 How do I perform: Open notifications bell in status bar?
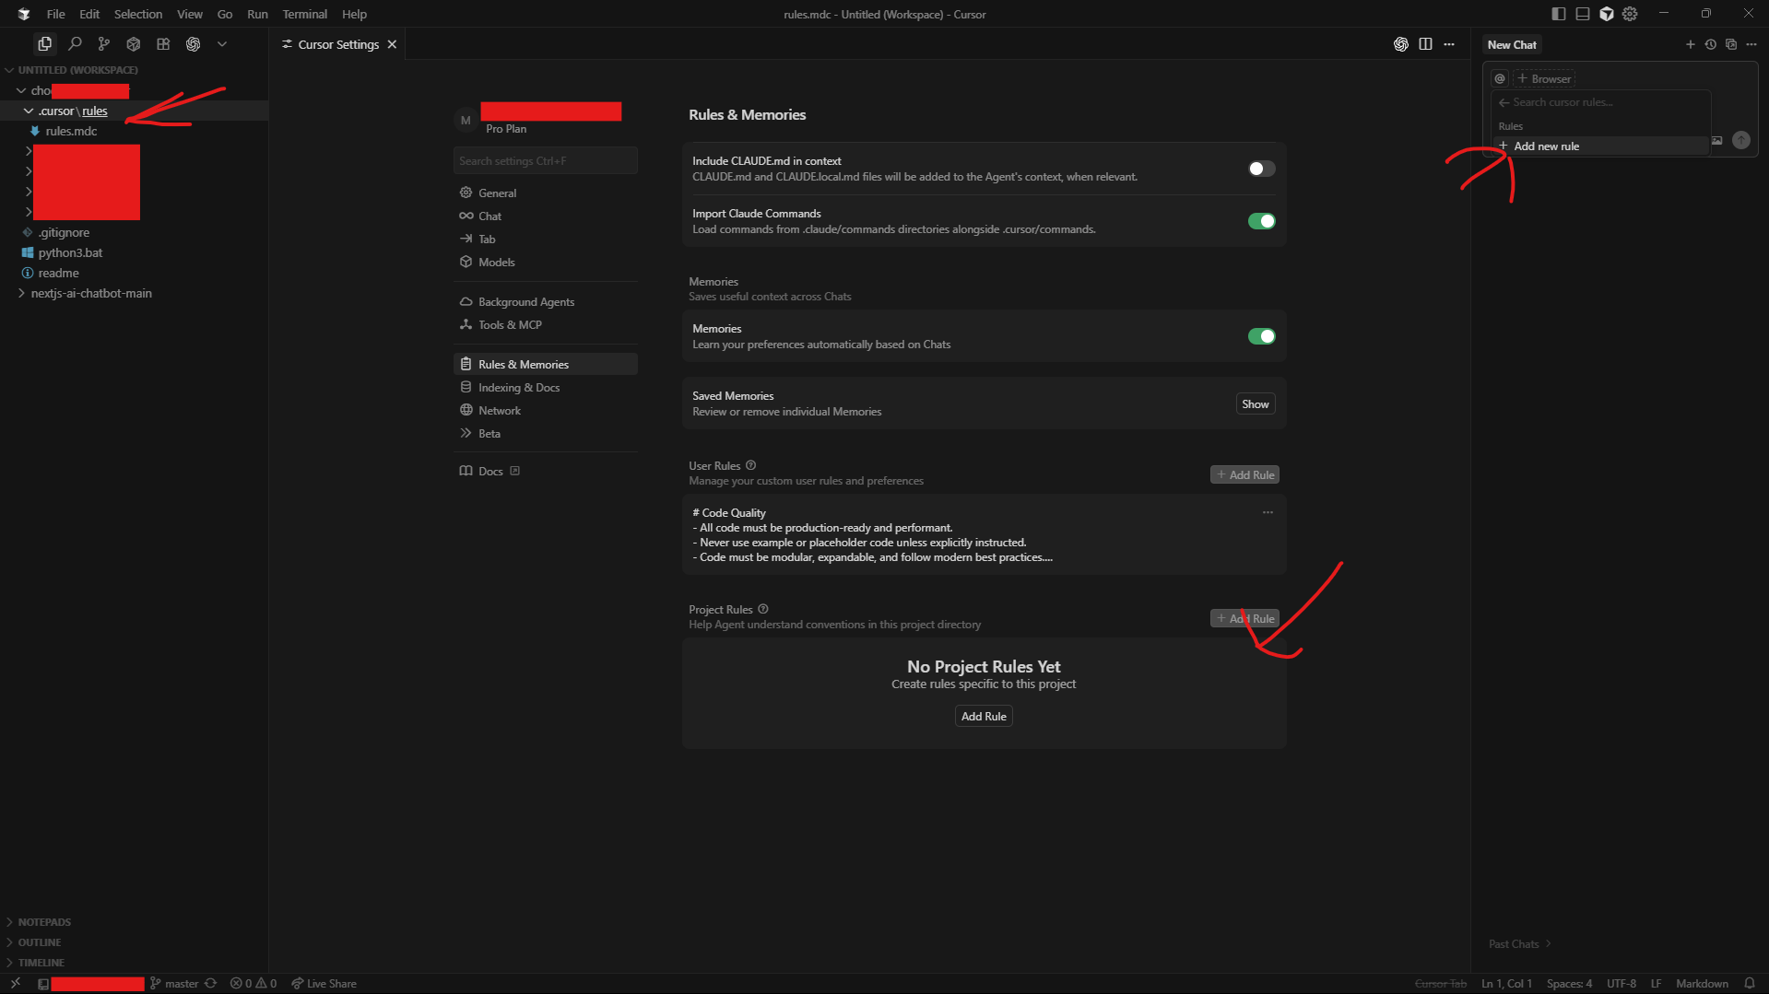coord(1750,983)
